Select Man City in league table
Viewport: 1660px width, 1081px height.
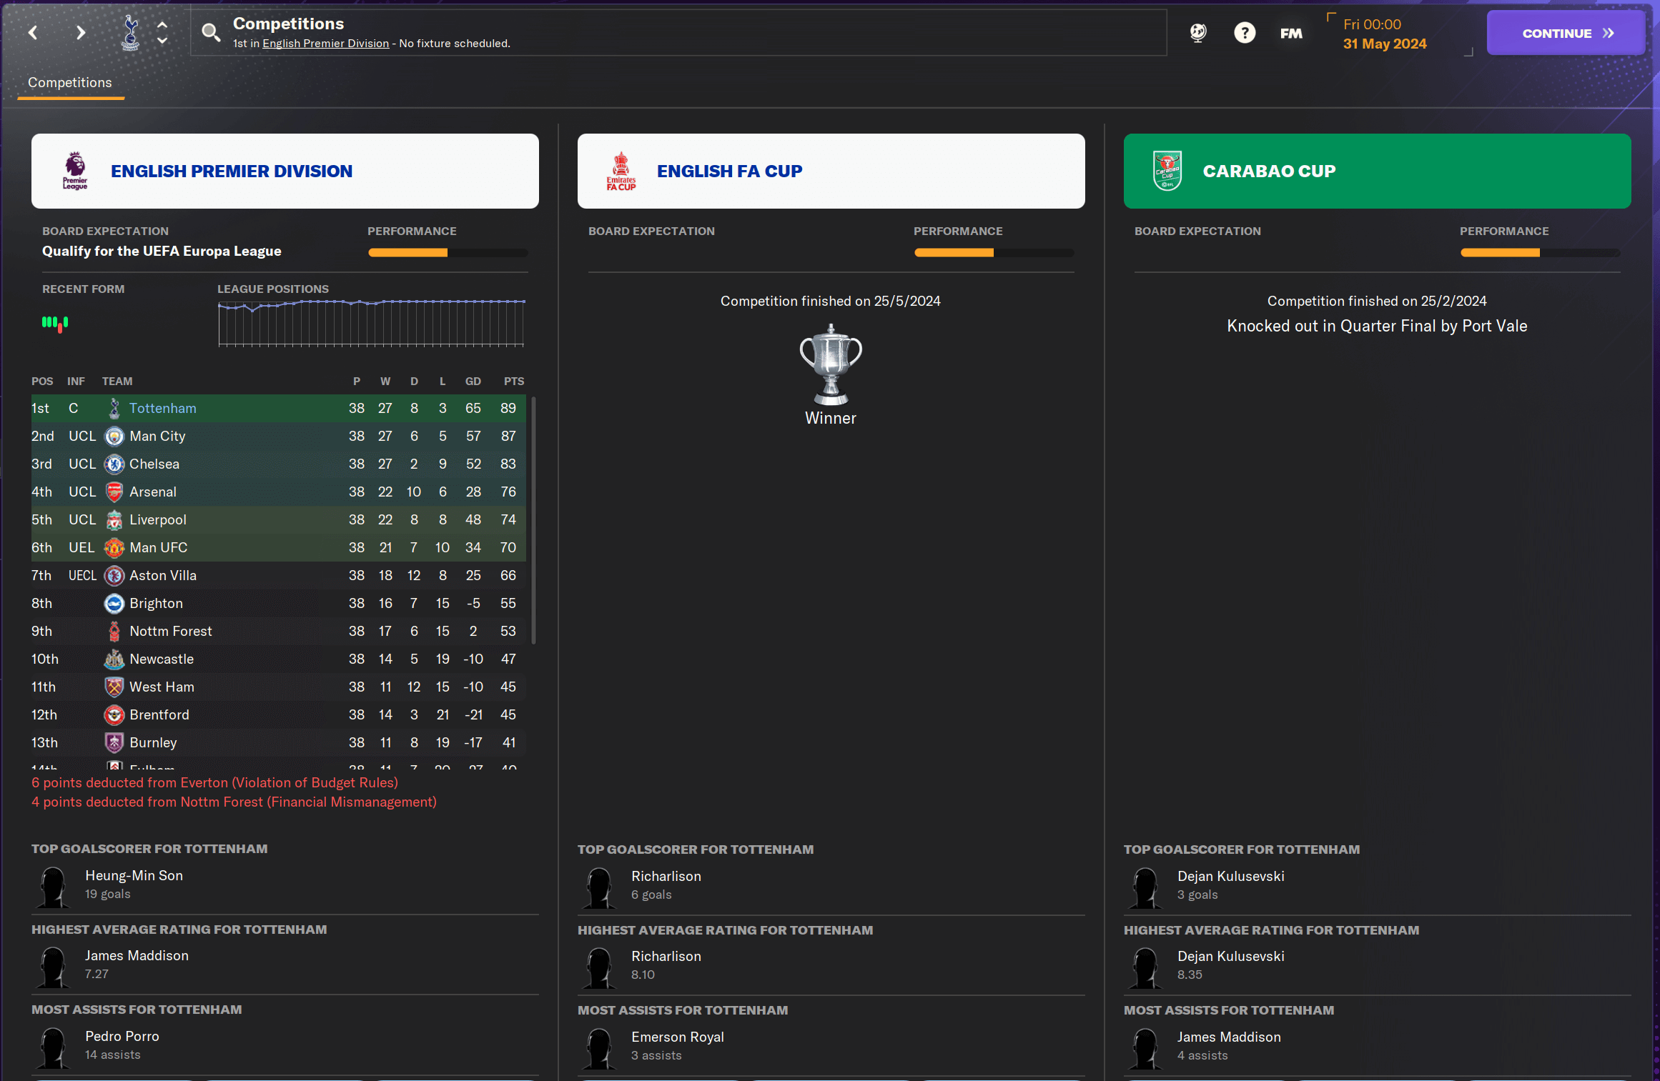(x=157, y=436)
